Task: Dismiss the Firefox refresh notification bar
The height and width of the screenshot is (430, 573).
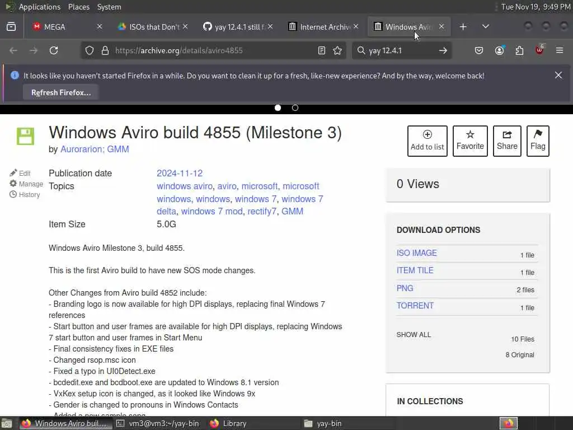Action: pyautogui.click(x=558, y=75)
